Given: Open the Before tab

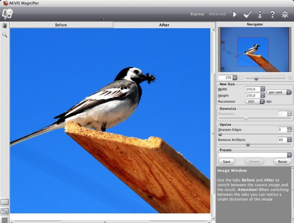Looking at the screenshot, I should coord(61,25).
